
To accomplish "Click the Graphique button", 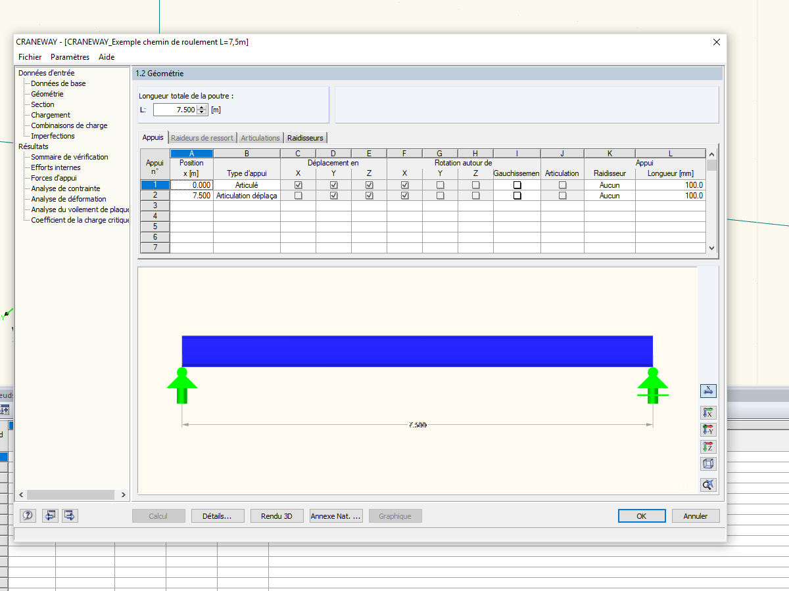I will click(x=395, y=516).
